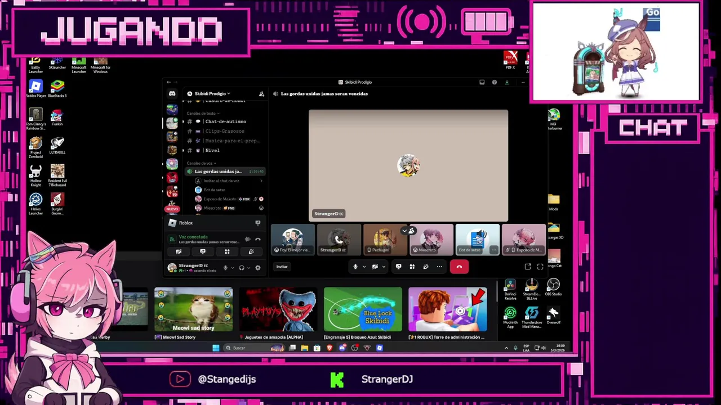Select the Miescroto participant tile
The height and width of the screenshot is (405, 721).
coord(431,240)
